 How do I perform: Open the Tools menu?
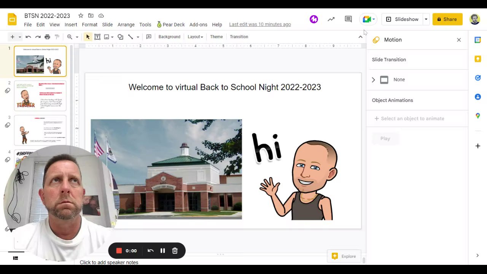[x=145, y=24]
